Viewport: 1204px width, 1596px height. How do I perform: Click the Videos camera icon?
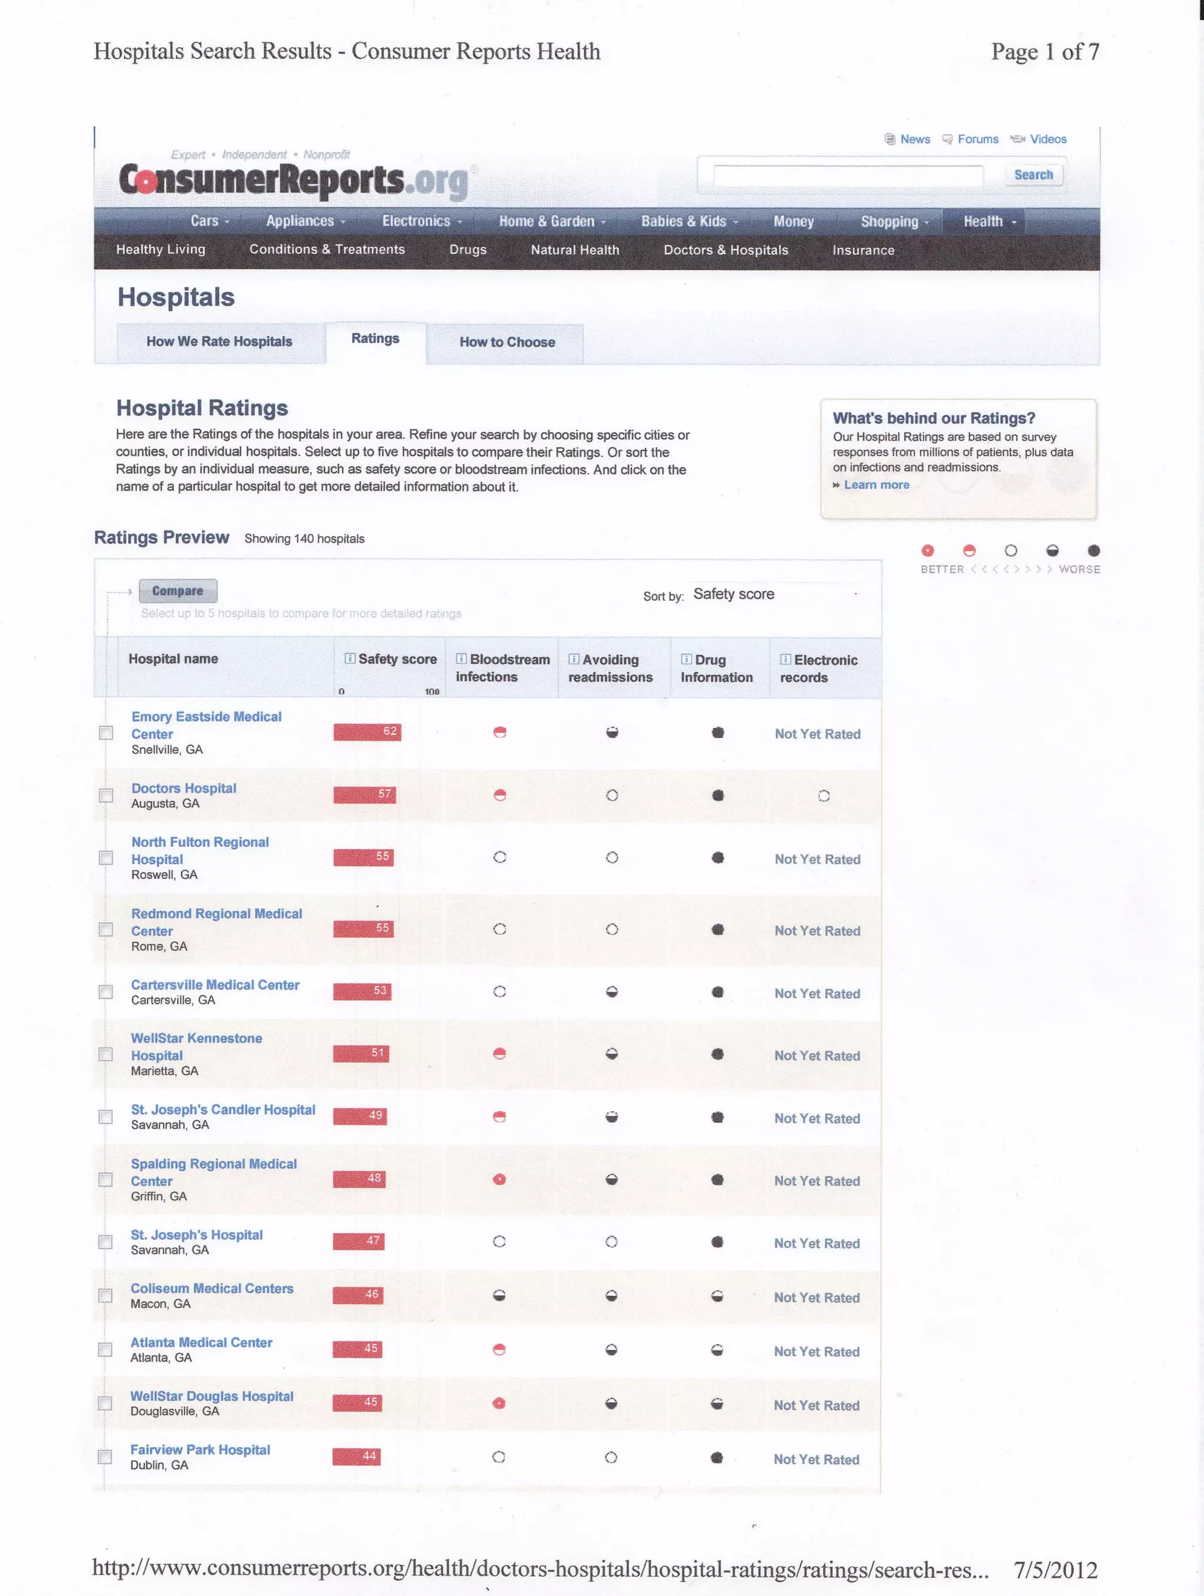point(1018,139)
